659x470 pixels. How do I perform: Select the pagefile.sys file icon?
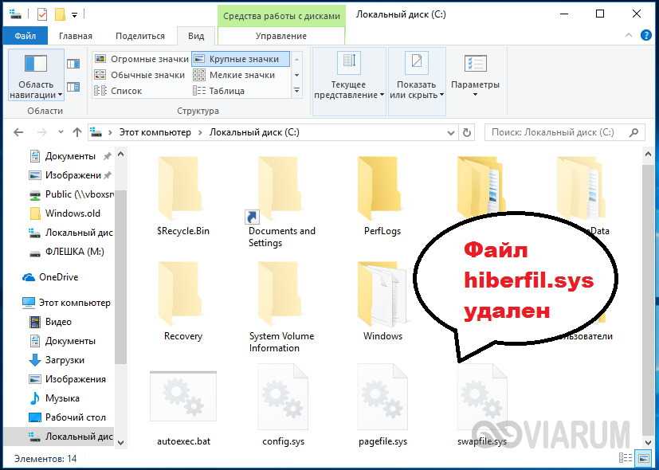tap(382, 400)
